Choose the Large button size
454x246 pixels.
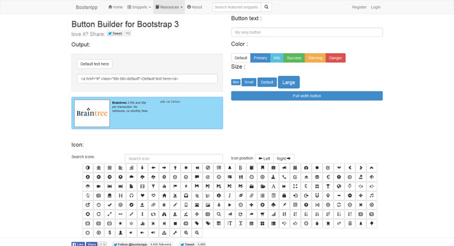click(289, 82)
